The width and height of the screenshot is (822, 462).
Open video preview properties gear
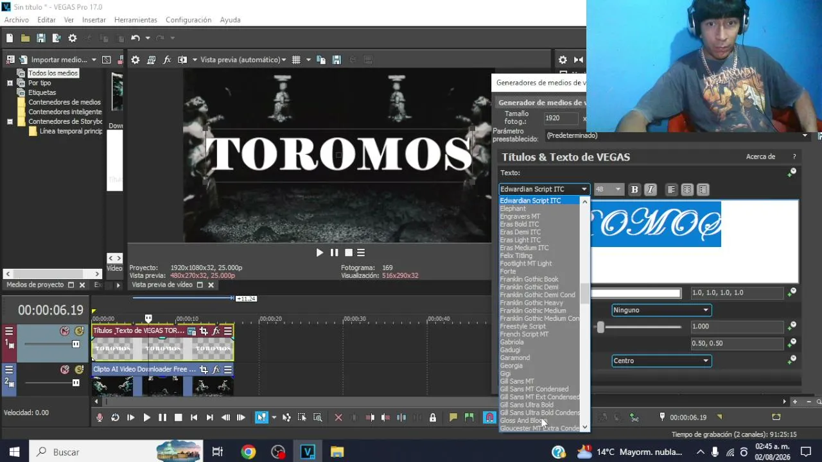[136, 60]
